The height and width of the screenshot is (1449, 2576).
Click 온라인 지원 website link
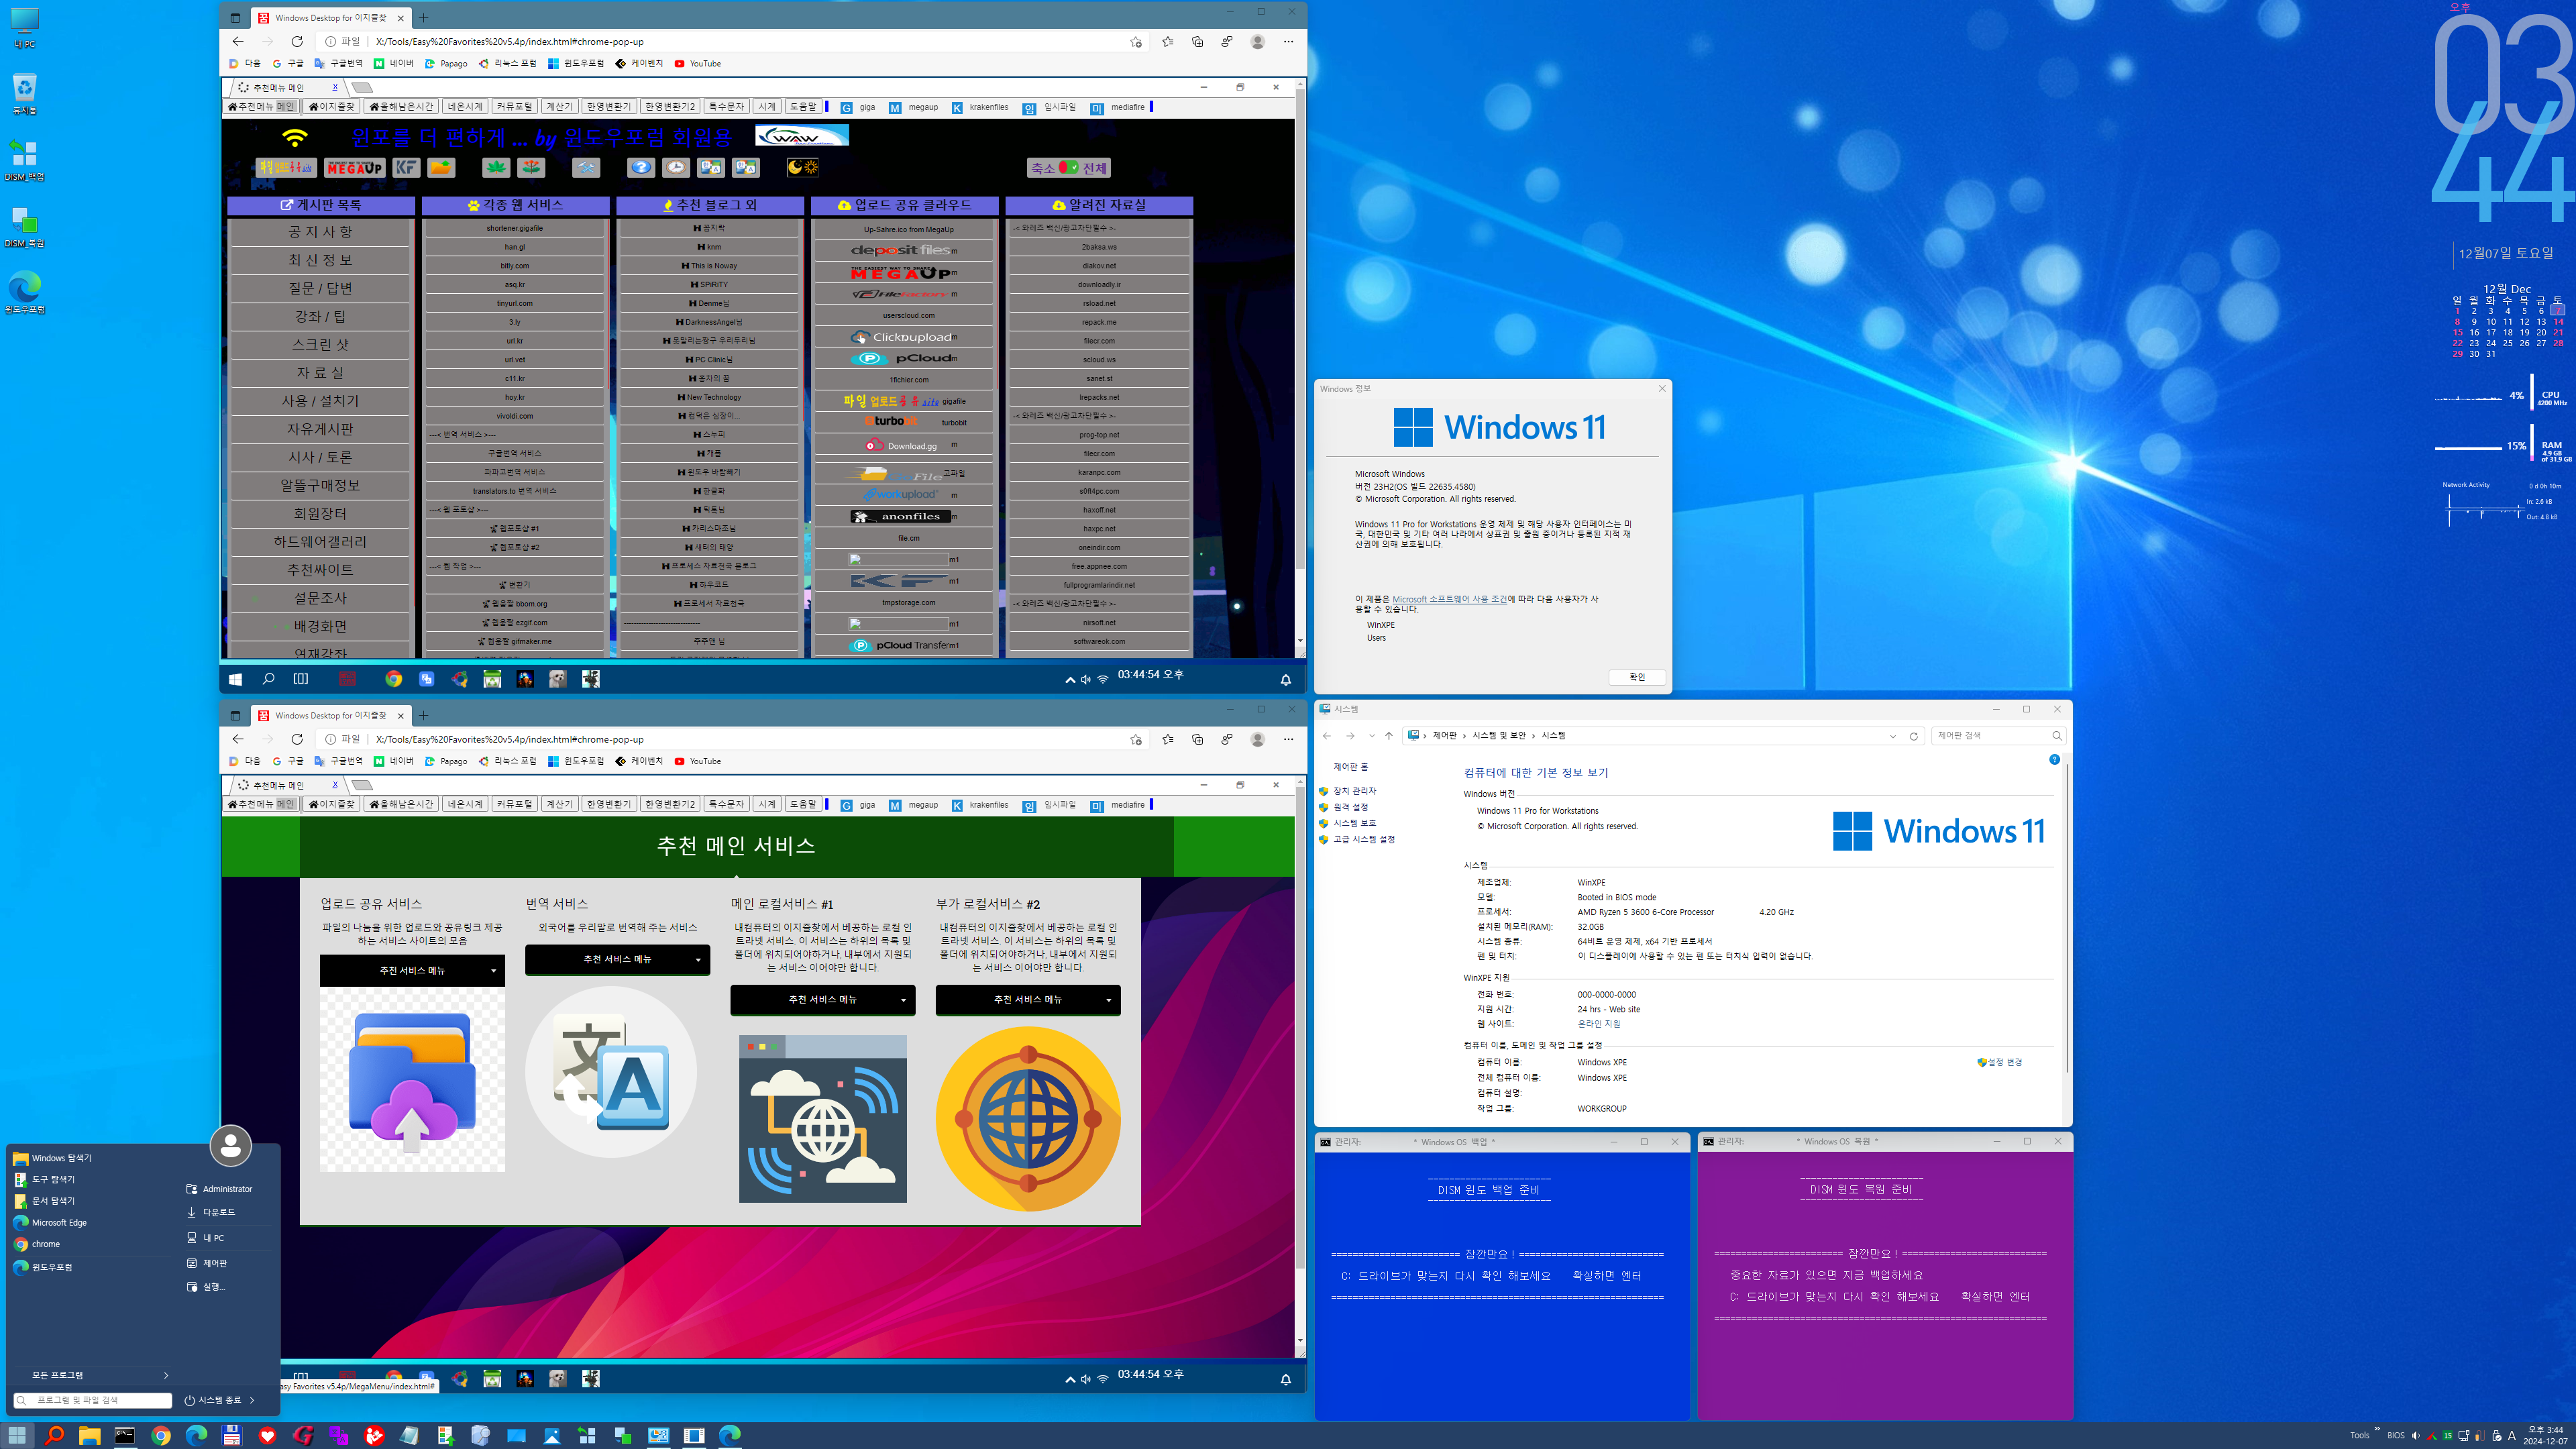1599,1024
